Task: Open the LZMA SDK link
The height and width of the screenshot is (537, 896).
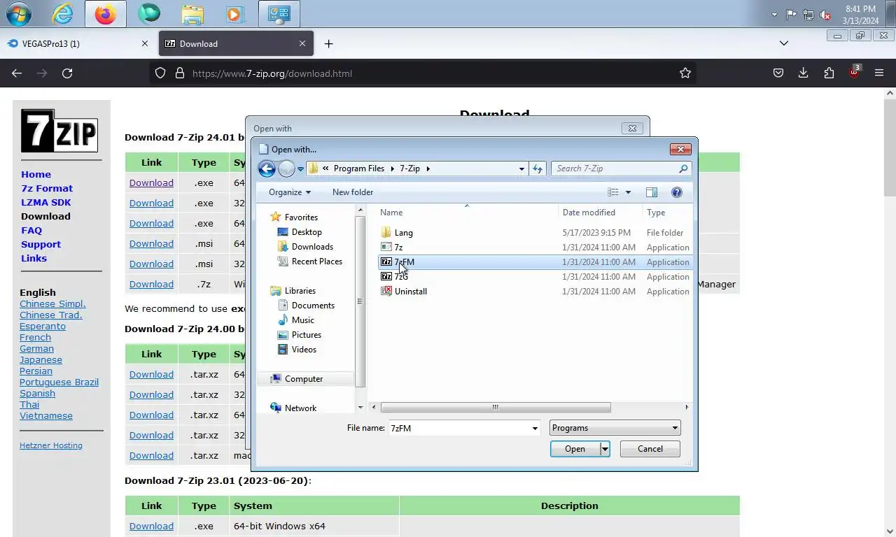Action: [x=46, y=202]
